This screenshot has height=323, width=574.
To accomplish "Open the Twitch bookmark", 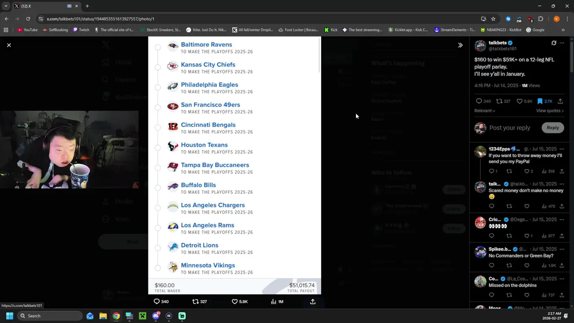I will click(x=81, y=30).
